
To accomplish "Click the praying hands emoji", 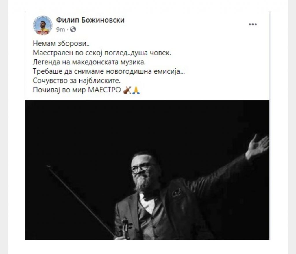I will [x=136, y=90].
